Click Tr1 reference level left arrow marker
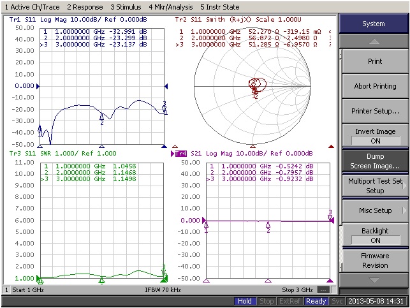Image resolution: width=410 pixels, height=308 pixels. 38,86
